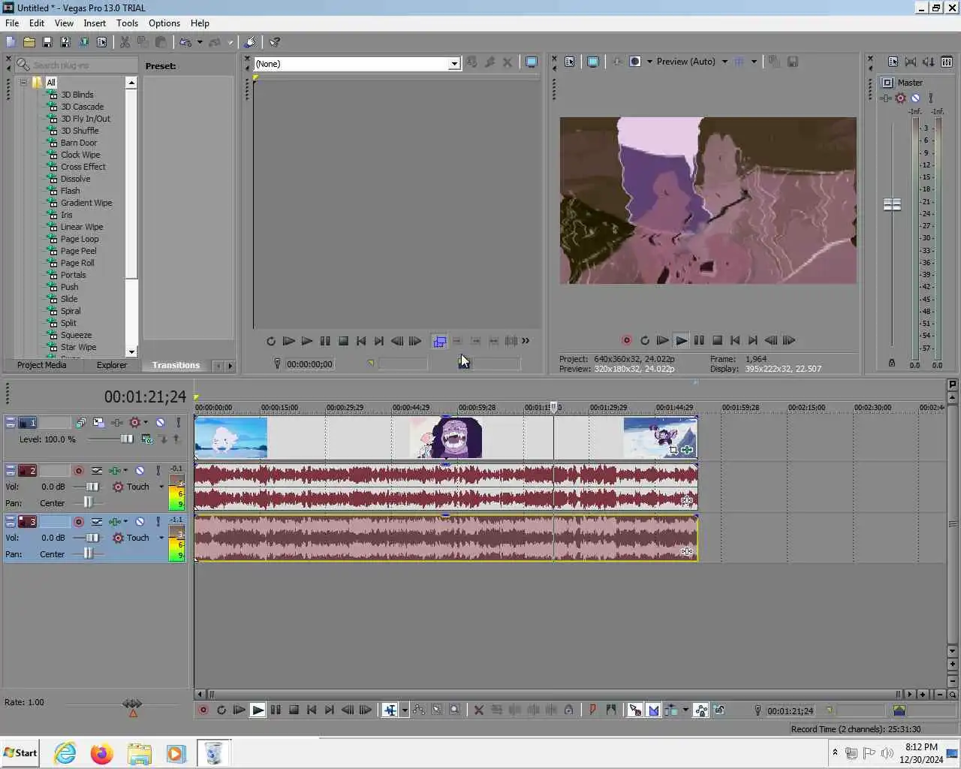Screen dimensions: 961x769
Task: Click track 3 audio FX icon
Action: click(x=115, y=522)
